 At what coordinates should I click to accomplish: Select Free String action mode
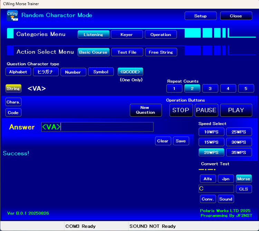[161, 52]
